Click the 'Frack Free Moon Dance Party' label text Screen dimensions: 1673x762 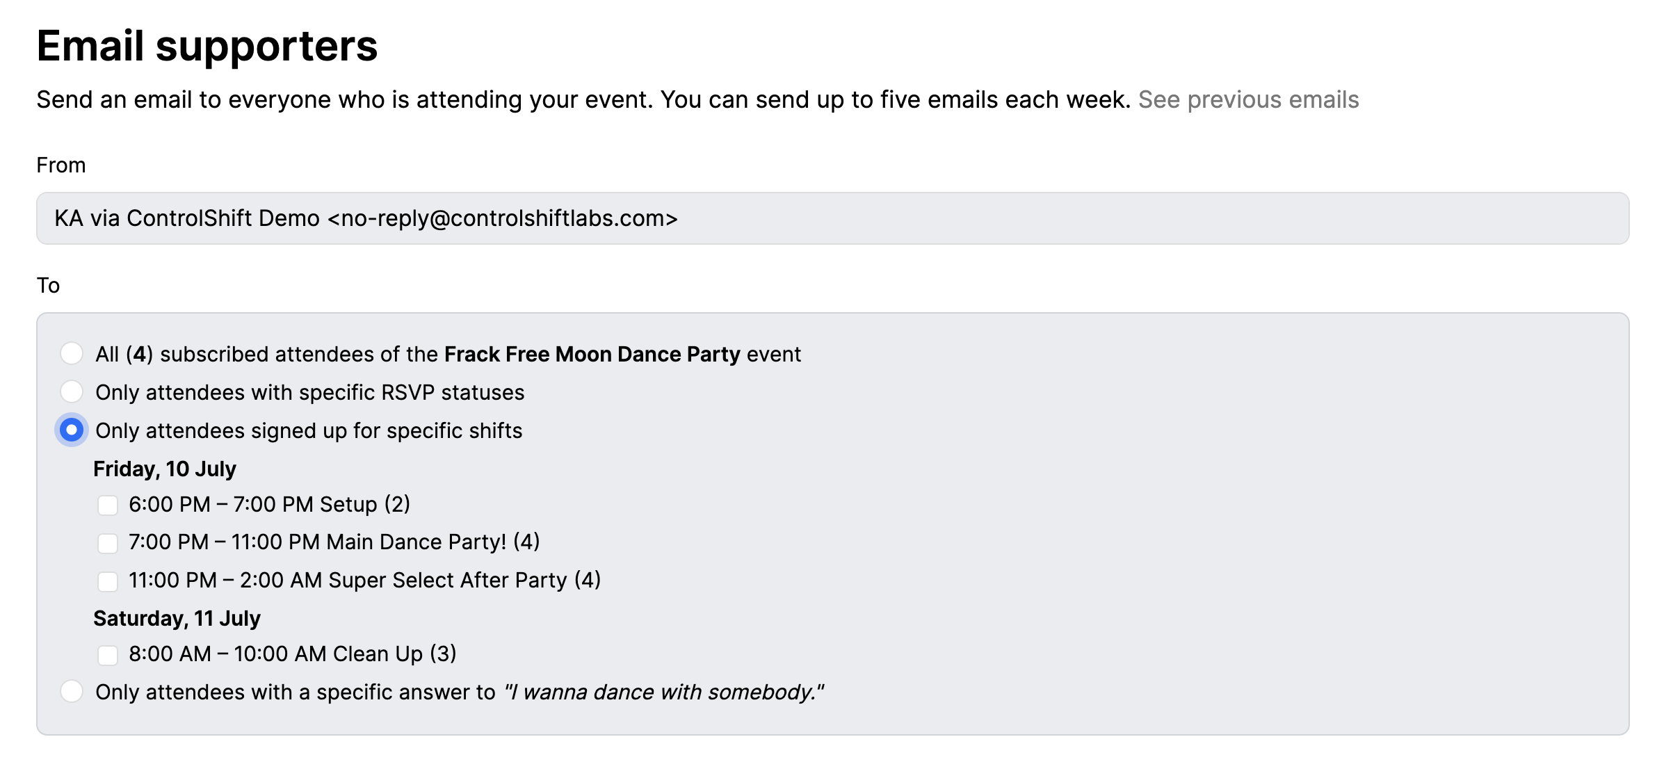[592, 355]
